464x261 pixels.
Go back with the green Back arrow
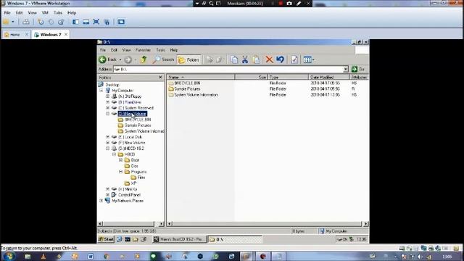(x=108, y=59)
